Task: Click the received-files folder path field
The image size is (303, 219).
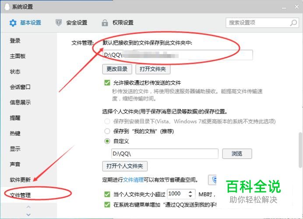Action: (177, 55)
